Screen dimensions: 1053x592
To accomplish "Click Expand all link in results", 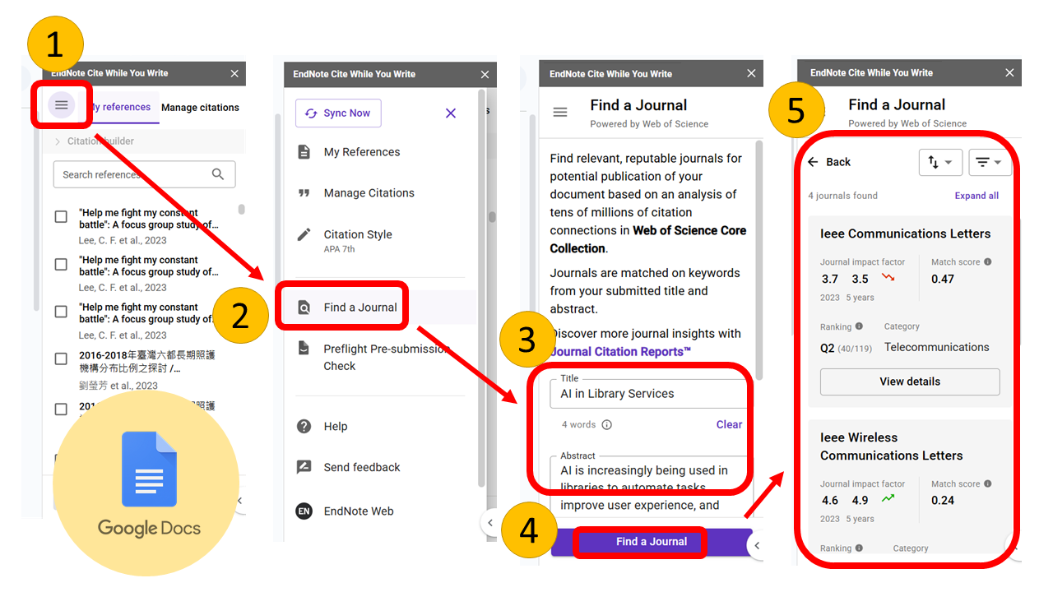I will (x=976, y=196).
